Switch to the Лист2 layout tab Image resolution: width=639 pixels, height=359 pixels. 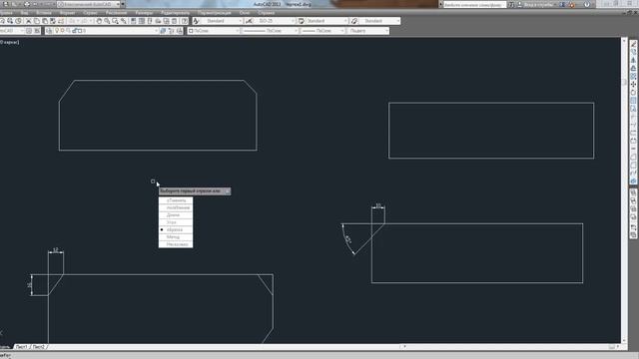39,347
